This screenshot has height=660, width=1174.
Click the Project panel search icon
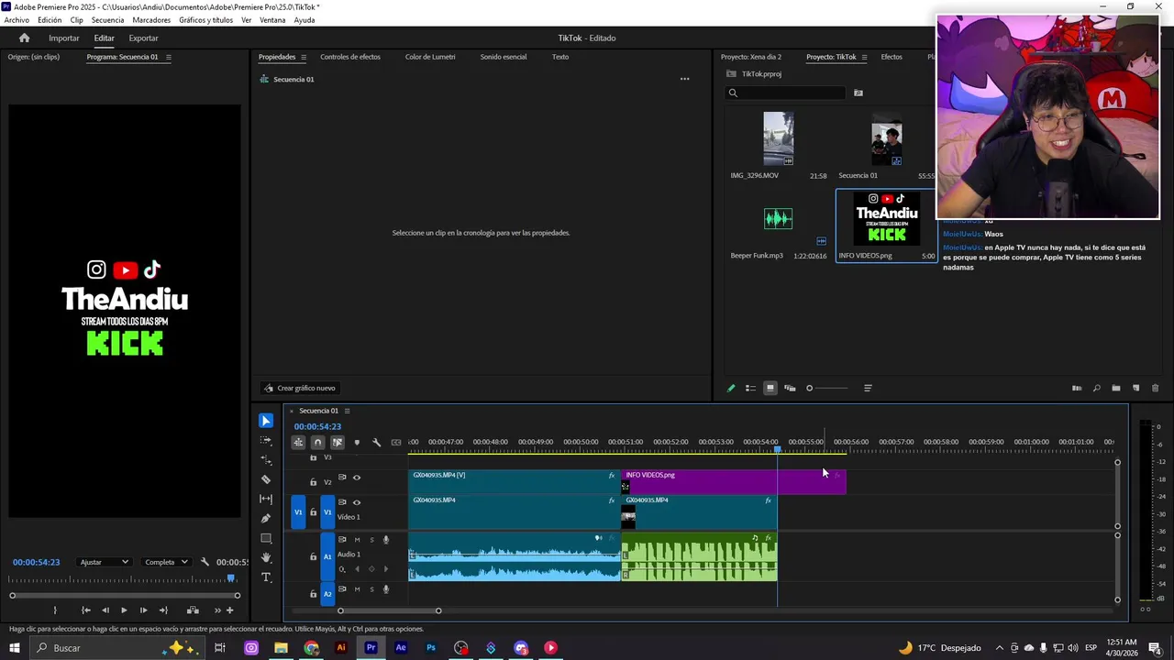pos(733,93)
